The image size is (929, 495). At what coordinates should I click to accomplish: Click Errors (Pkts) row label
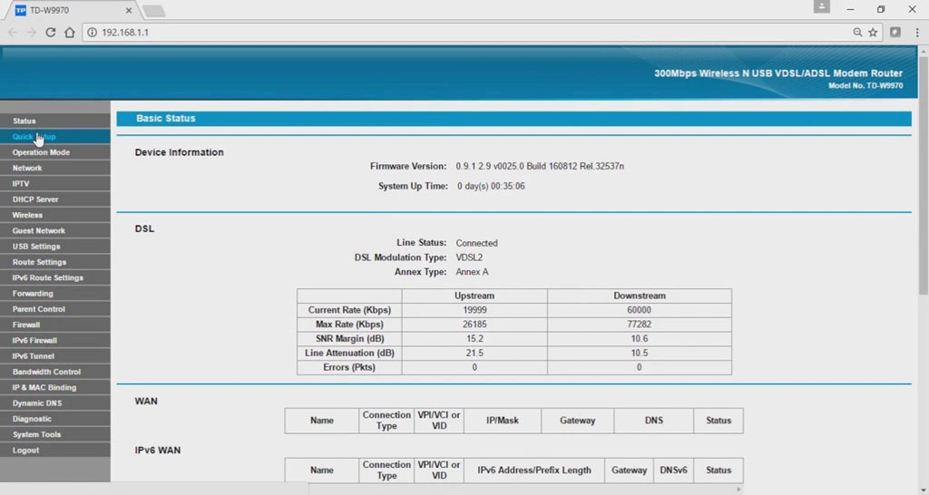(349, 367)
